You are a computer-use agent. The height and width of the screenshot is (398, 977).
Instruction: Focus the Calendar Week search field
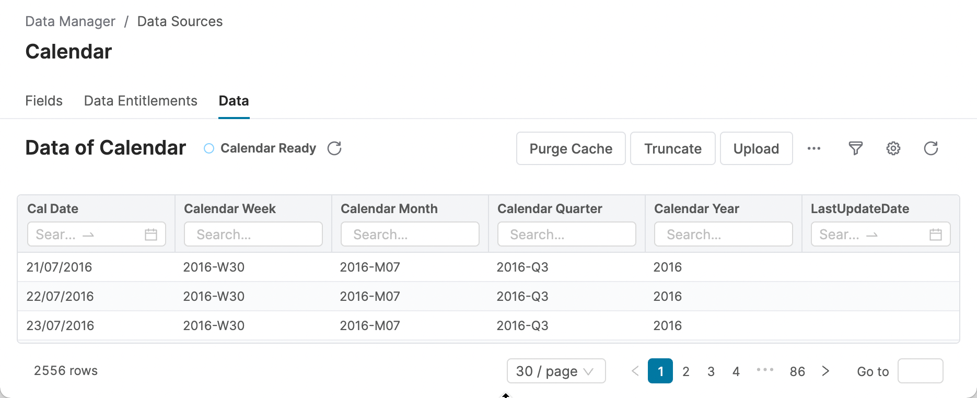[253, 235]
